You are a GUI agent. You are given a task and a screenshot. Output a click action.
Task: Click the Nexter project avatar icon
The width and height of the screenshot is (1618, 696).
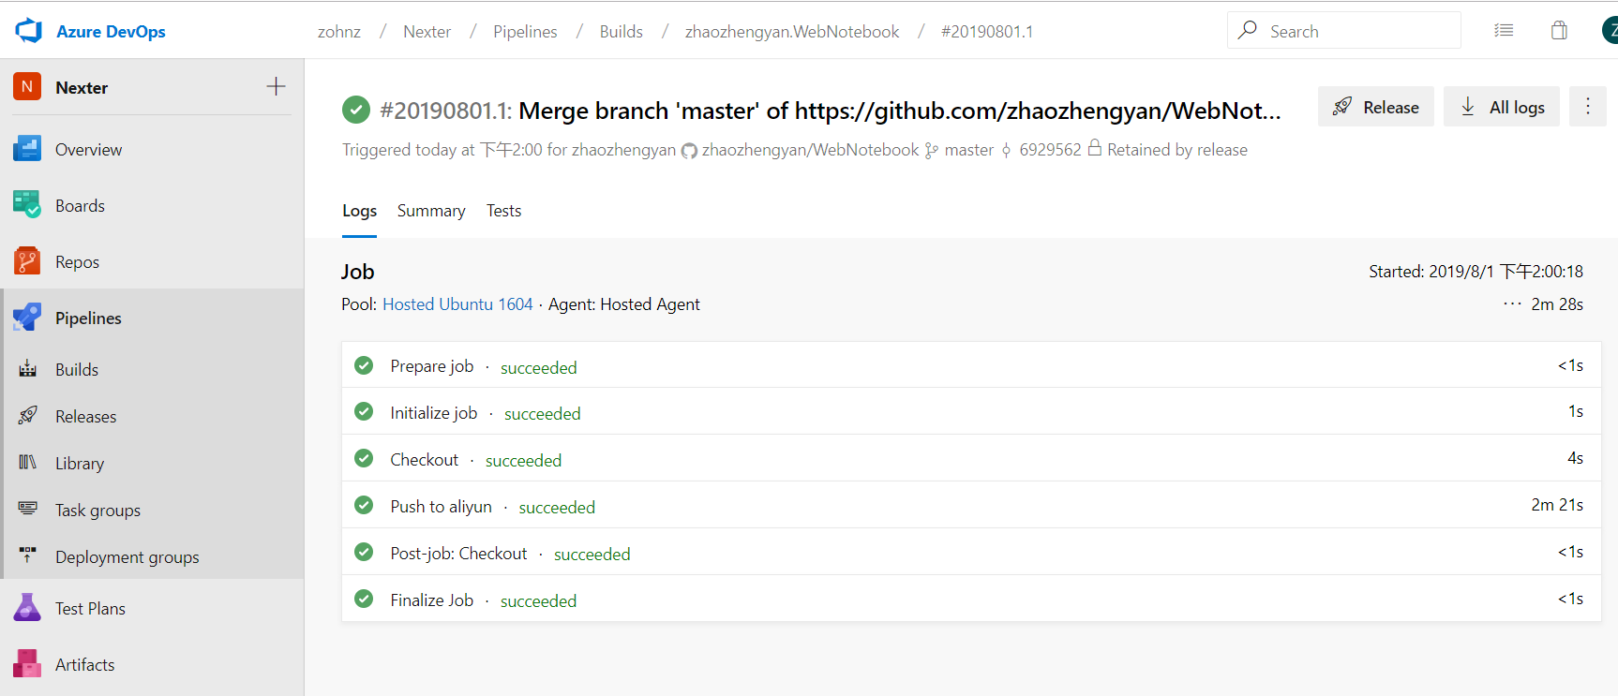point(27,87)
